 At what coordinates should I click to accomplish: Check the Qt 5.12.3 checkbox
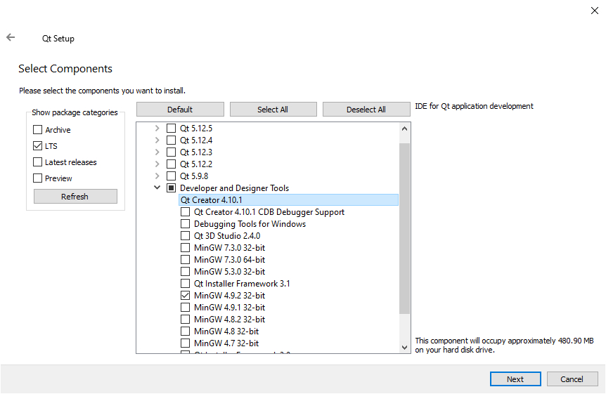[x=171, y=152]
